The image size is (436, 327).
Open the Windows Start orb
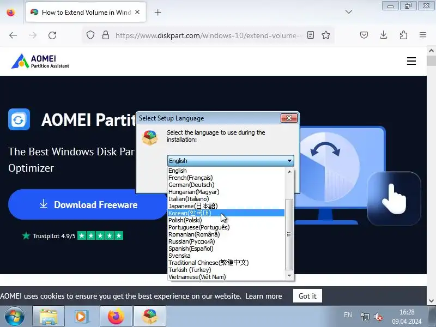15,317
